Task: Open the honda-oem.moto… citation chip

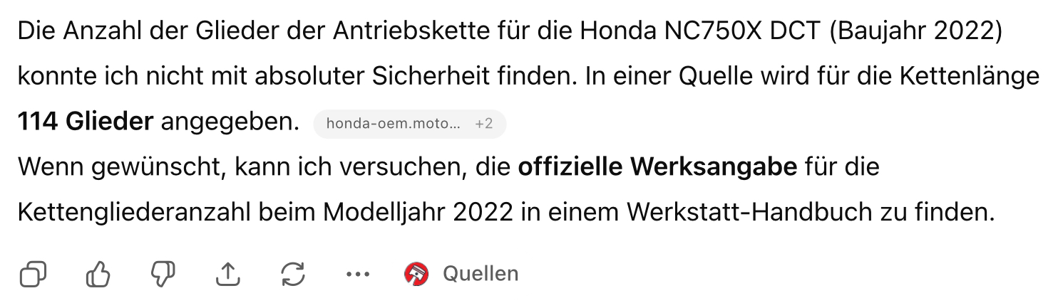Action: tap(393, 124)
